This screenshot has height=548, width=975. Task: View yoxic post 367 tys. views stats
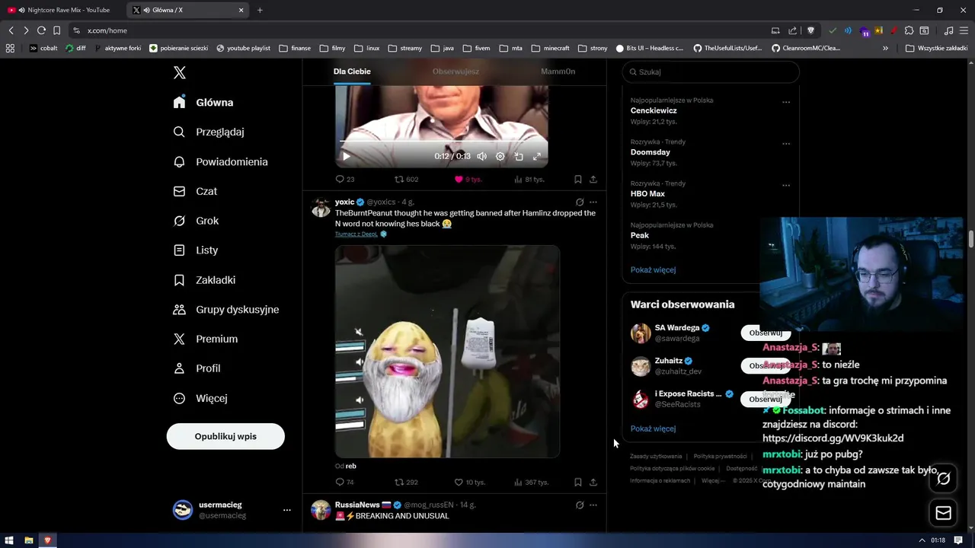pyautogui.click(x=531, y=483)
